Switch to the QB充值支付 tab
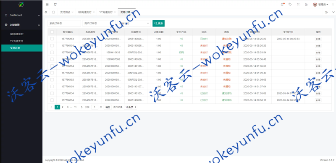Viewport: 336px width, 163px height. [85, 12]
